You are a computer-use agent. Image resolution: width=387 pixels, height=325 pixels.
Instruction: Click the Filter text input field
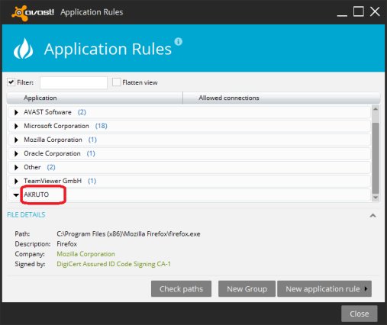(73, 82)
